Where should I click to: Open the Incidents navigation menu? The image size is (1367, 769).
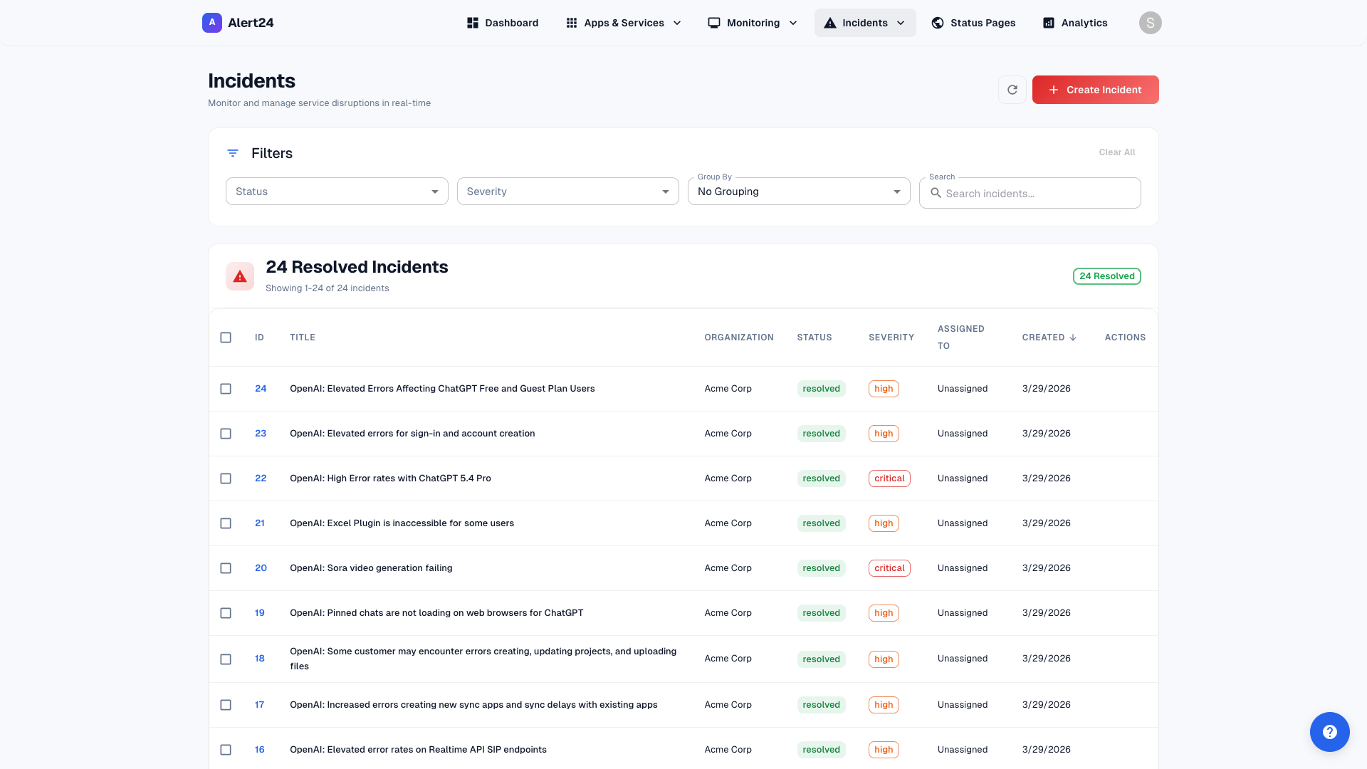[x=864, y=22]
